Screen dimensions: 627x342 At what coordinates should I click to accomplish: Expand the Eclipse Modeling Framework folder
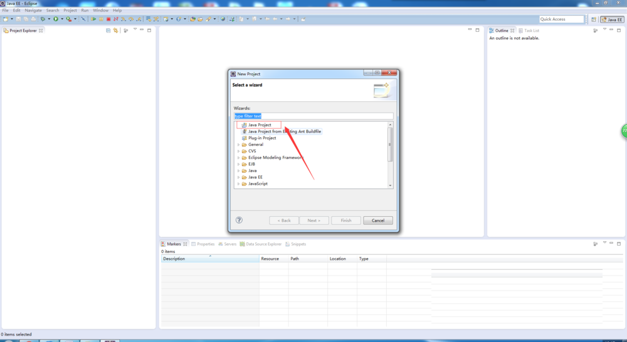pos(239,158)
